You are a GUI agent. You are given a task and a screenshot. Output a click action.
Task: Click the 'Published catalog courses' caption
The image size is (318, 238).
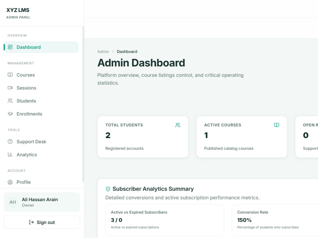click(x=229, y=148)
